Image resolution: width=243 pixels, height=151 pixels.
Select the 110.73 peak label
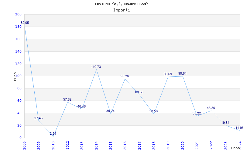coord(96,67)
